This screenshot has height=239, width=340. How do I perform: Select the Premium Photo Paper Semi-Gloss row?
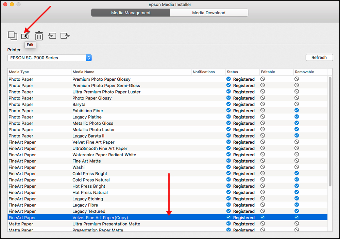tap(167, 85)
